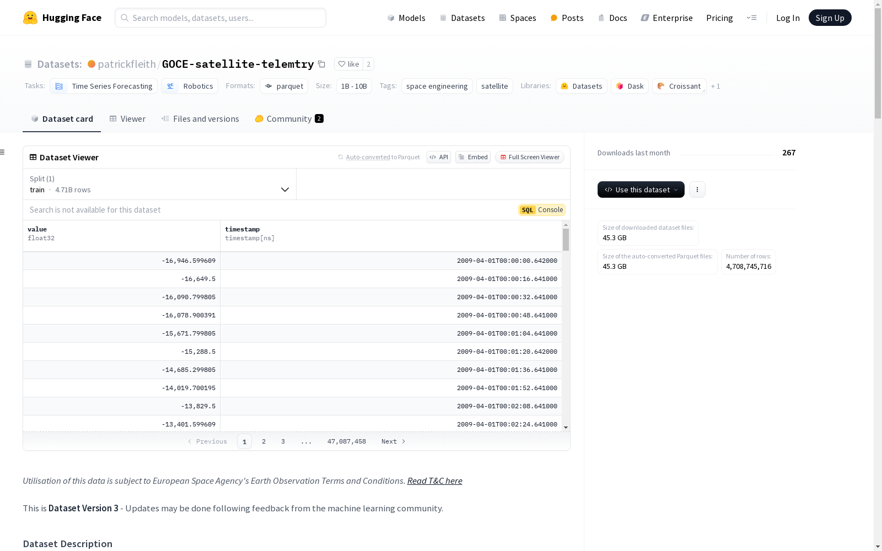882x551 pixels.
Task: Click the satellite tag
Action: 494,86
